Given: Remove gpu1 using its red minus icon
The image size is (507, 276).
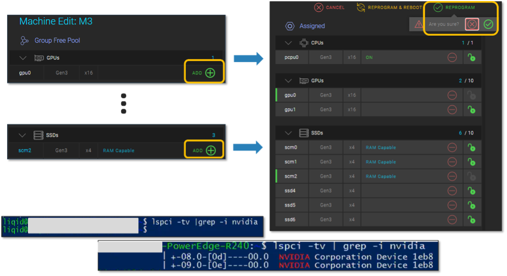Looking at the screenshot, I should [x=452, y=109].
